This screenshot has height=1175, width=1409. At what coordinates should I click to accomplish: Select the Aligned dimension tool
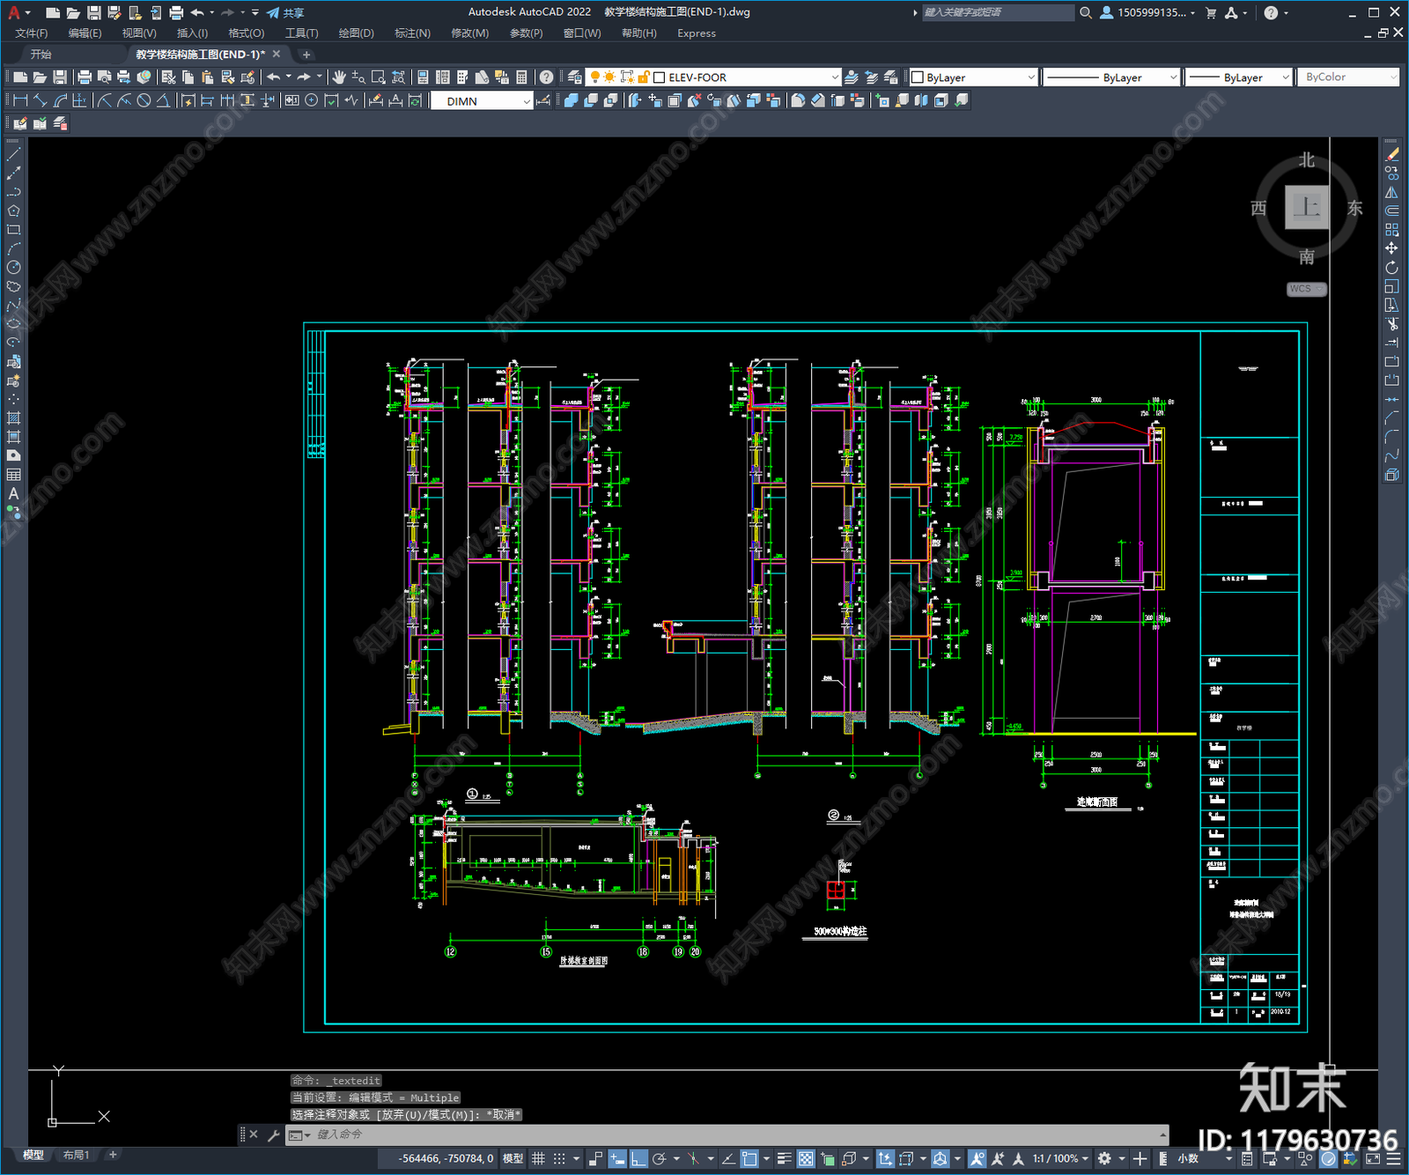[40, 100]
